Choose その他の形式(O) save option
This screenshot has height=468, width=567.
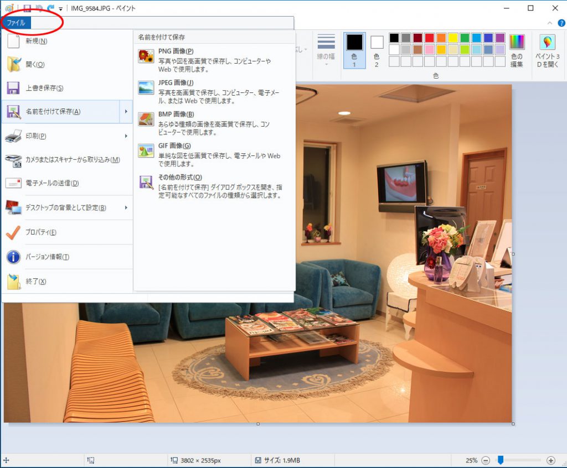(214, 186)
